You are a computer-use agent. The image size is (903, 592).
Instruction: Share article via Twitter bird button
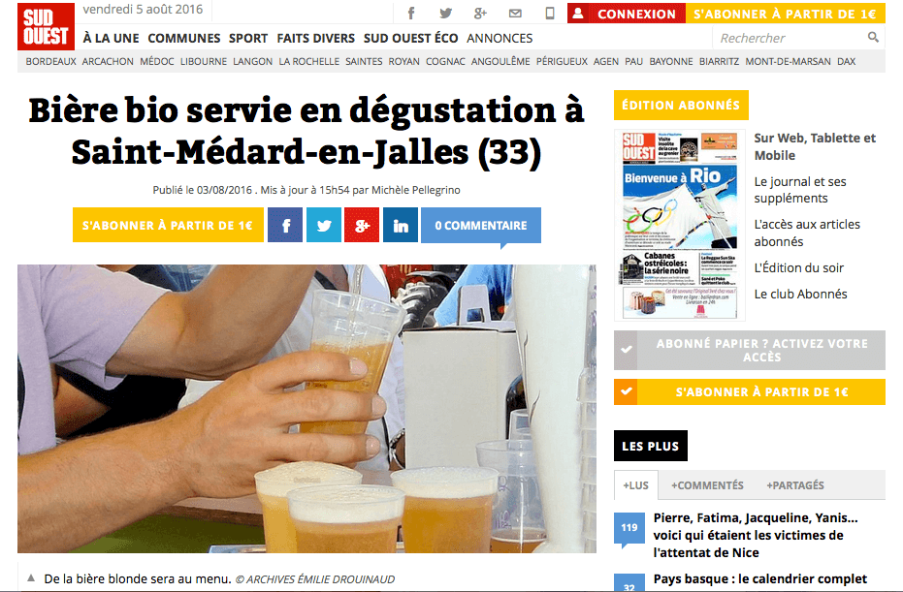[324, 225]
